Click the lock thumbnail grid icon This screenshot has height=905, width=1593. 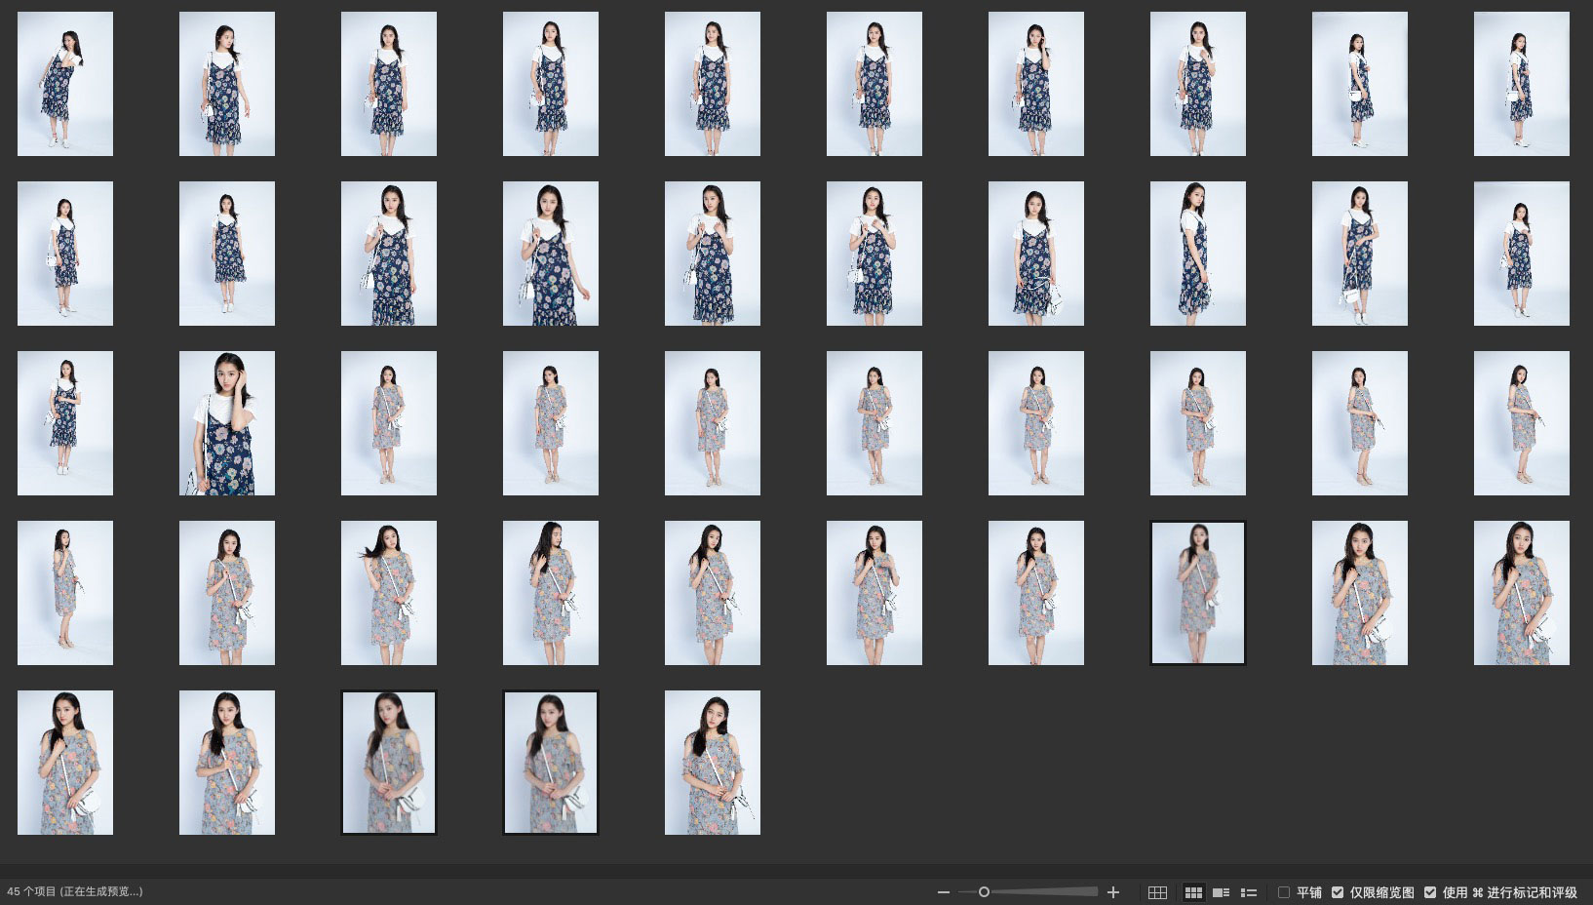pyautogui.click(x=1157, y=892)
